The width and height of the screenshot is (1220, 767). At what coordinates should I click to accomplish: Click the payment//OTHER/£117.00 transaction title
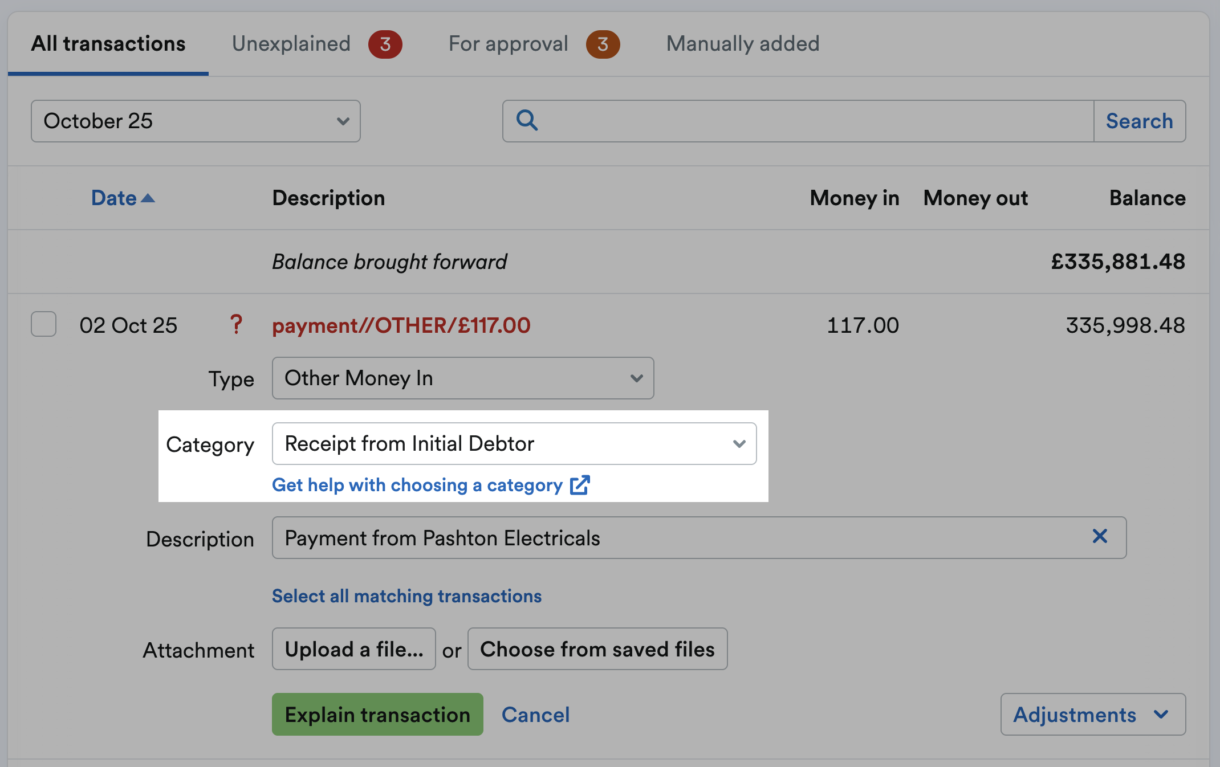coord(401,325)
